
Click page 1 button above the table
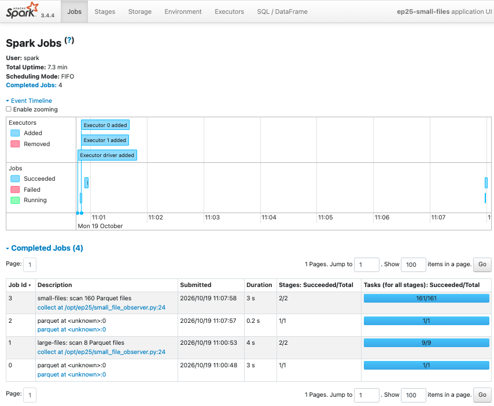coord(30,265)
